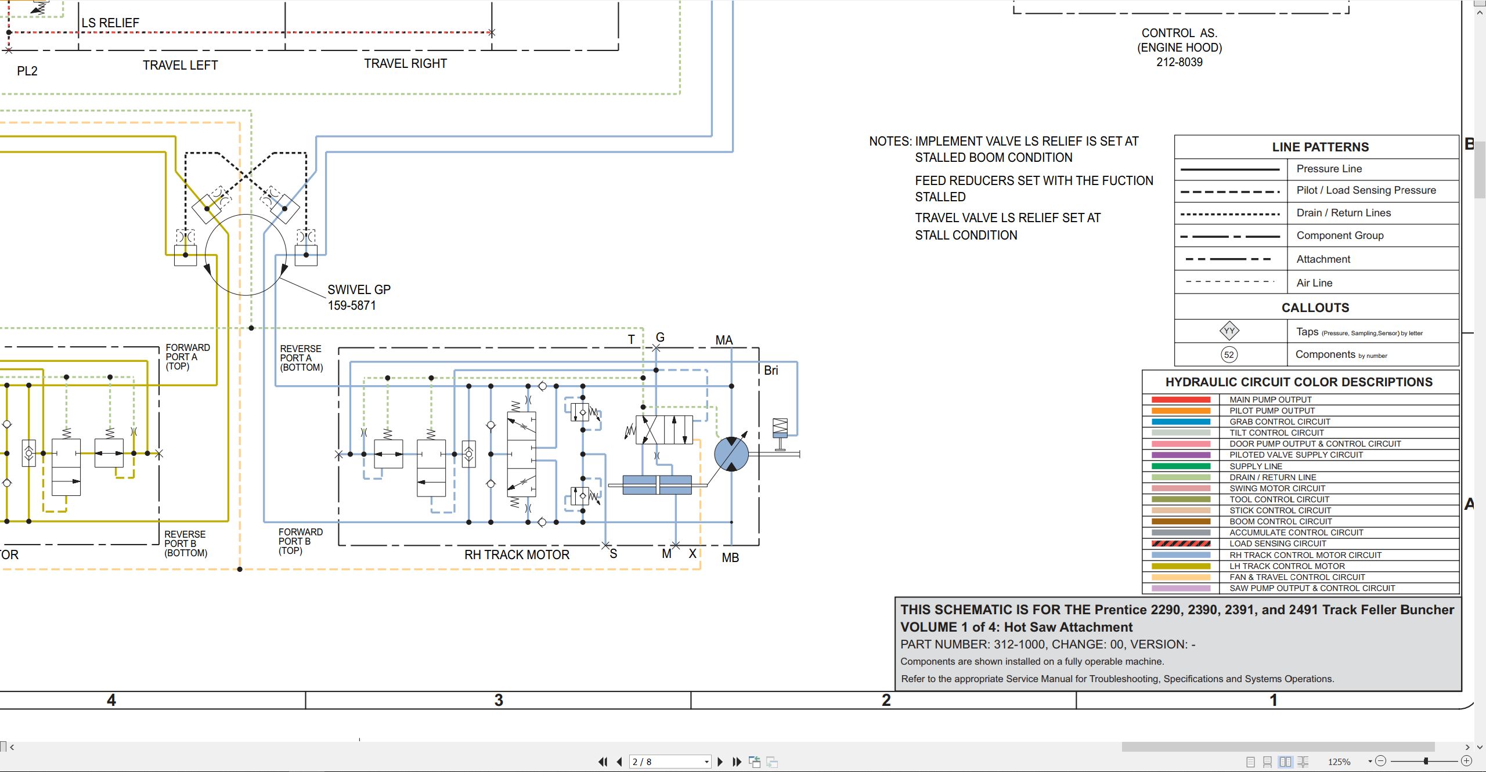The height and width of the screenshot is (772, 1486).
Task: Open the page number dropdown arrow
Action: click(706, 762)
